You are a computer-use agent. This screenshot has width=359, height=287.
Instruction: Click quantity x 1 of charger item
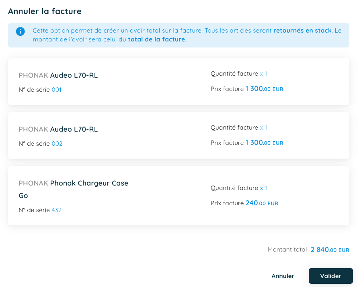(263, 188)
